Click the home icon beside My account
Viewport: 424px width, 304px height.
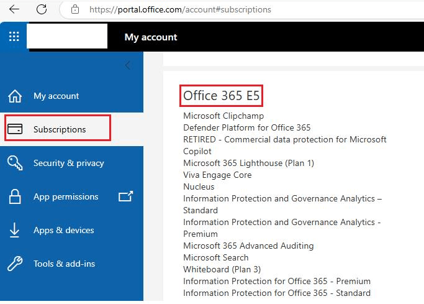pos(15,96)
